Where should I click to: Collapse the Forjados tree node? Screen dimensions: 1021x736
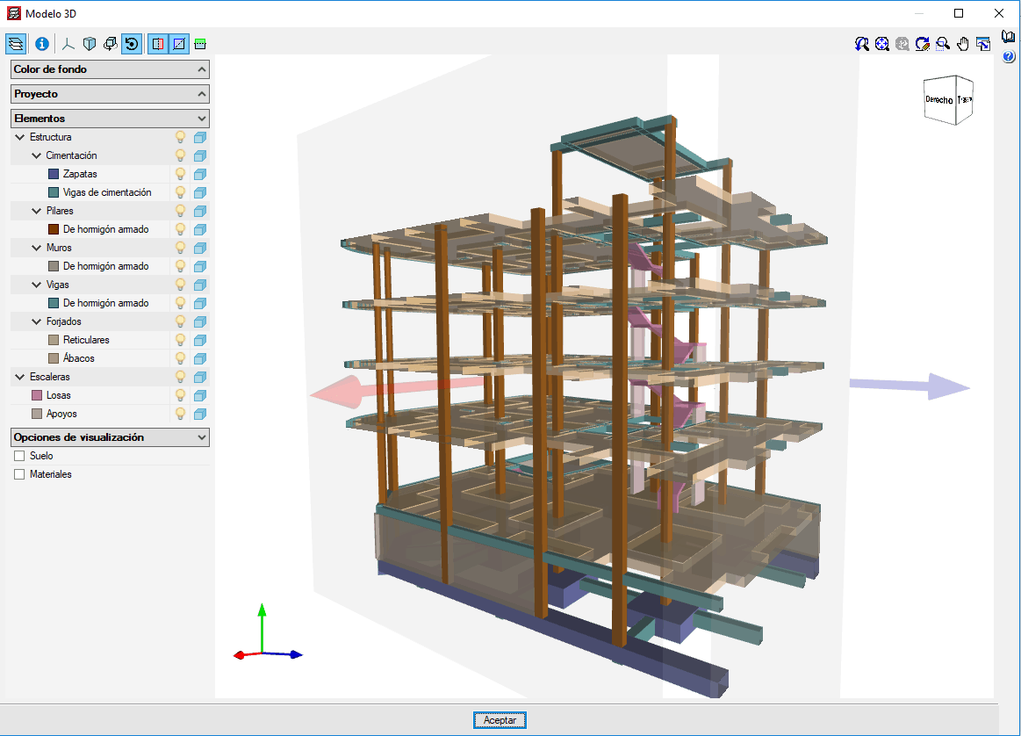pos(37,321)
